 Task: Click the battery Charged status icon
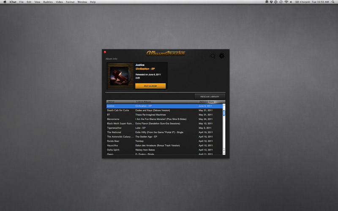pyautogui.click(x=303, y=2)
